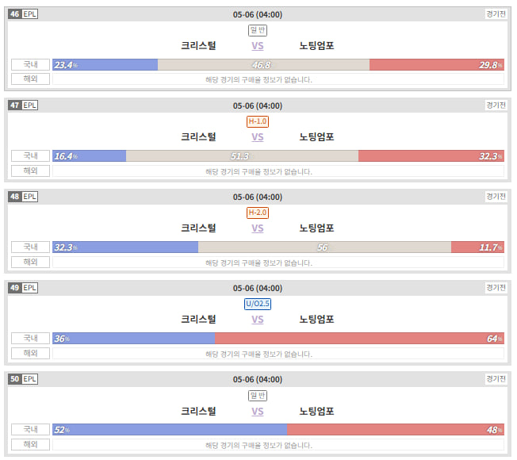Click the blue 23.4% bar segment
This screenshot has width=517, height=460.
tap(105, 65)
